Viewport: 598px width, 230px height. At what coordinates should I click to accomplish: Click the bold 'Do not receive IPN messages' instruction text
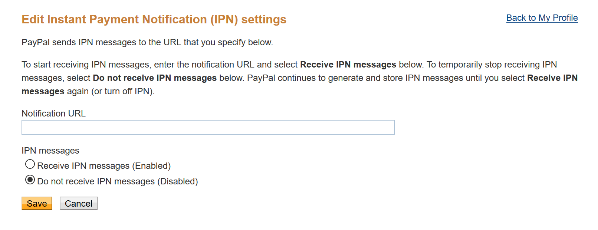tap(155, 78)
